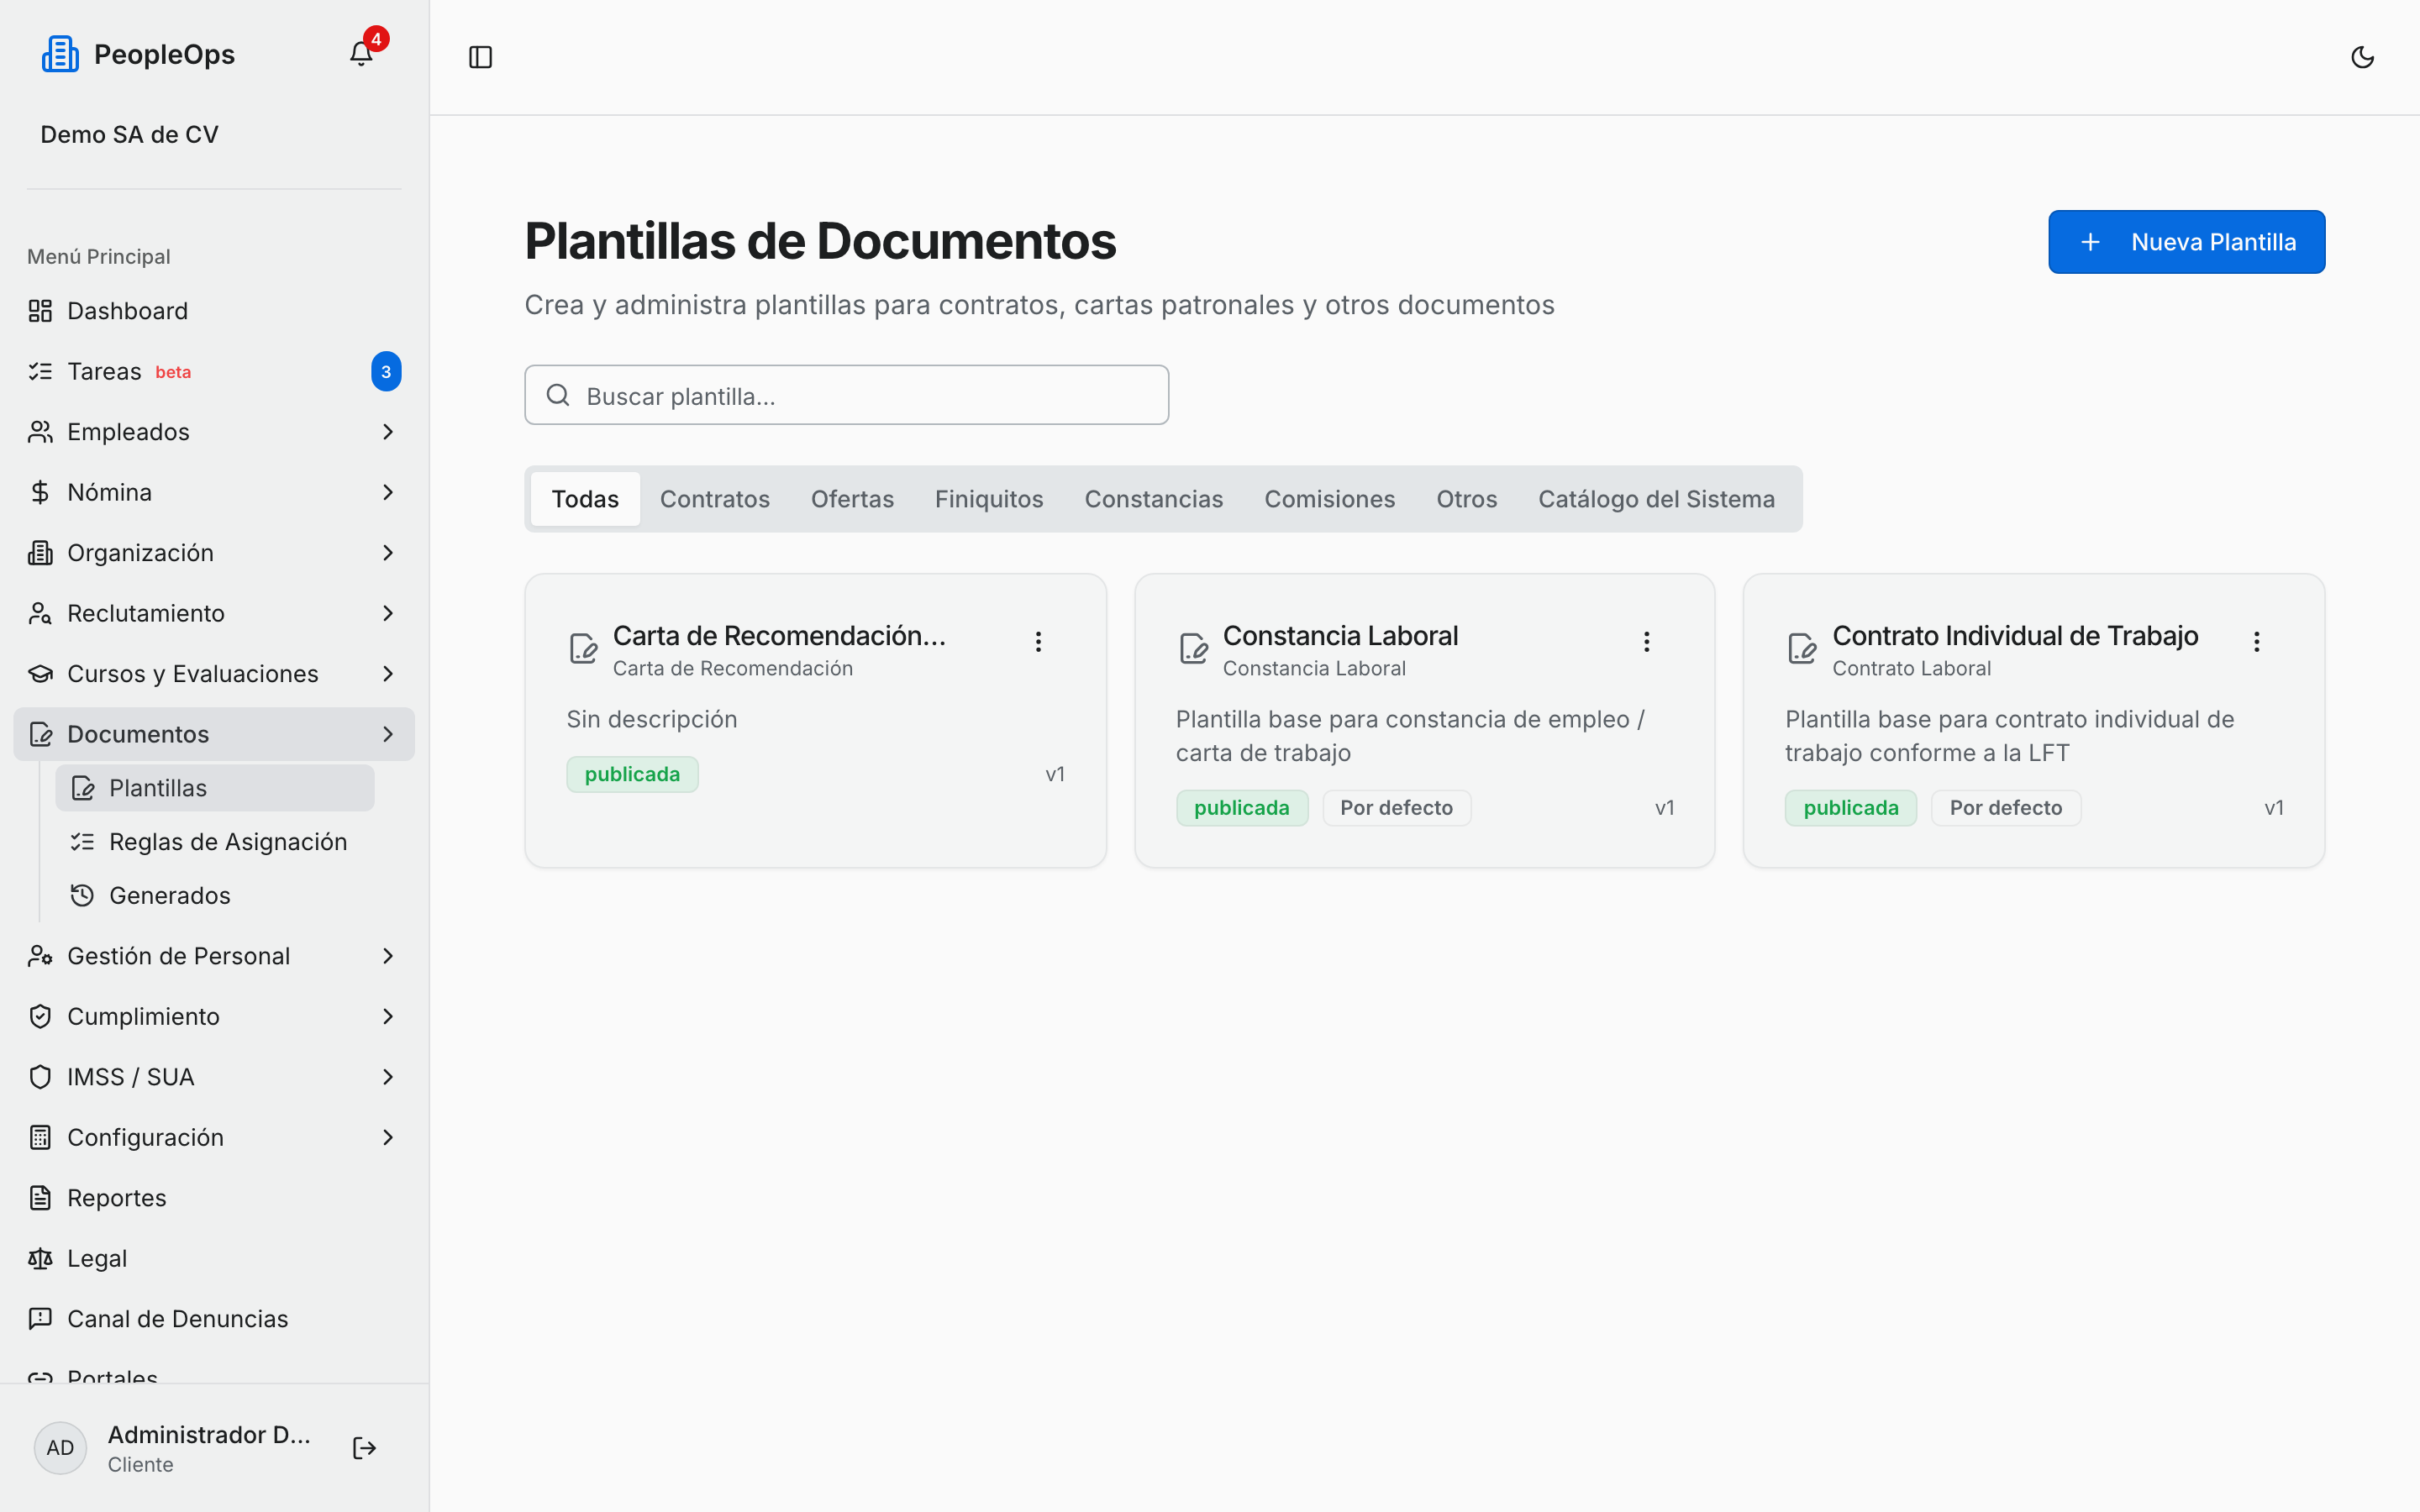
Task: Click the Constancia Laboral card document icon
Action: (x=1193, y=648)
